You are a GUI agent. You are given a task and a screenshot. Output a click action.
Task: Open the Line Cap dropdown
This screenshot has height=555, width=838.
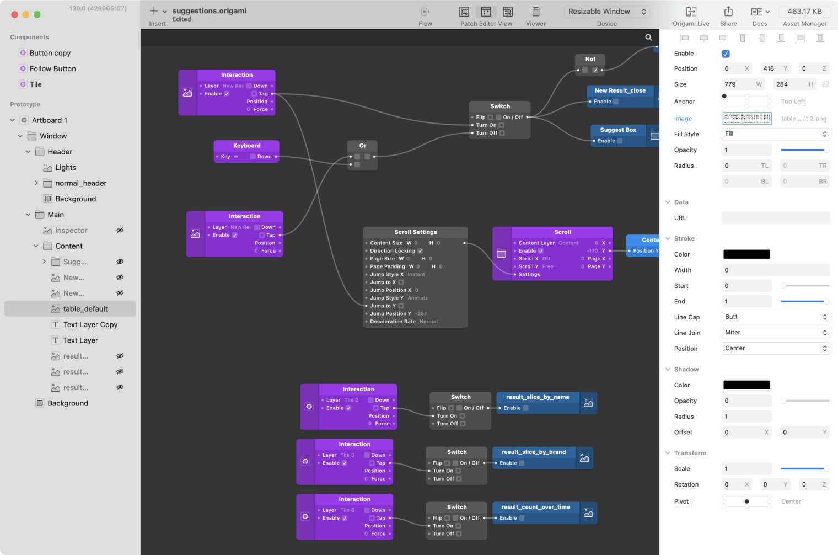[776, 317]
